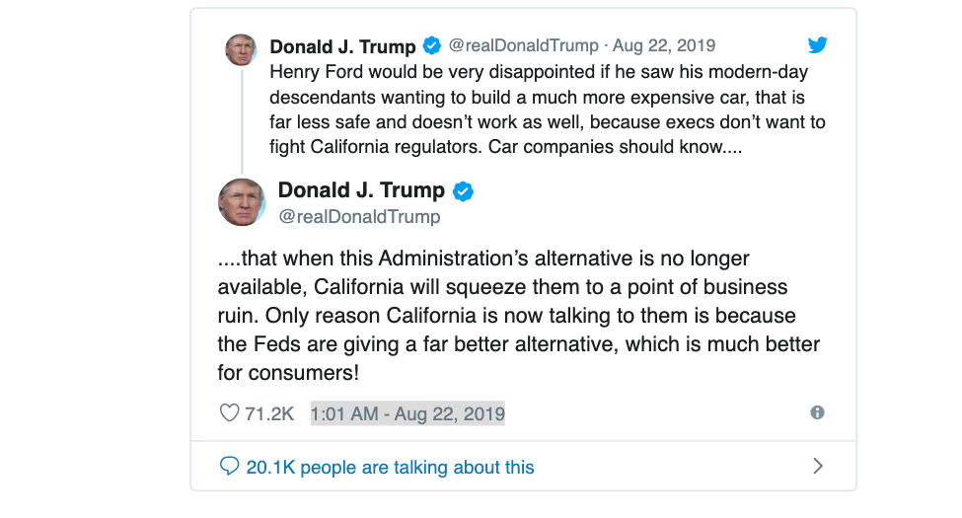Click the vertical thread line connecting the tweets
Viewport: 962px width, 518px height.
click(241, 118)
